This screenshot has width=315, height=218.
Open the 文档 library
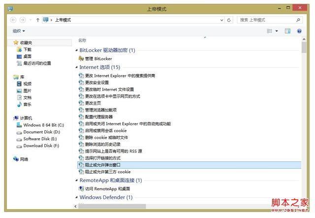(x=28, y=98)
